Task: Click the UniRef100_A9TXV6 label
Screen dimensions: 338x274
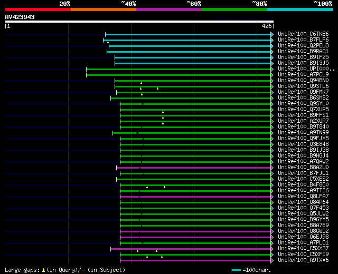Action: click(x=303, y=260)
